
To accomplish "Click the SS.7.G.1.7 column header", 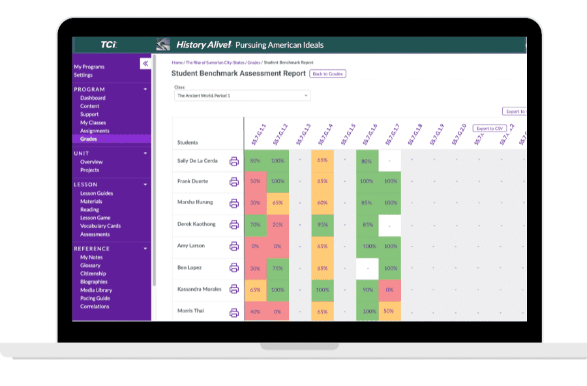I will tap(393, 134).
